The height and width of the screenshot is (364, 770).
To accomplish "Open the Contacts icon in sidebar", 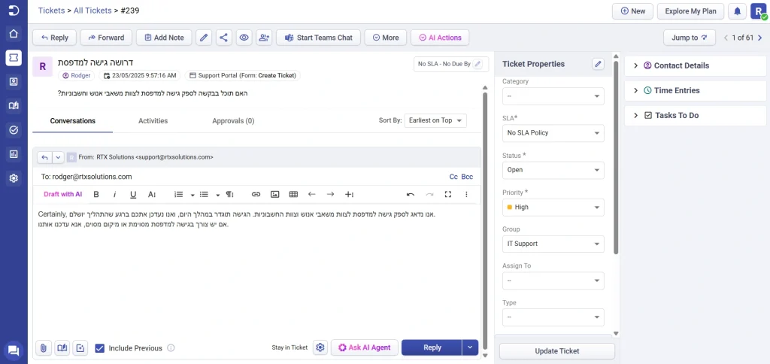I will point(14,82).
